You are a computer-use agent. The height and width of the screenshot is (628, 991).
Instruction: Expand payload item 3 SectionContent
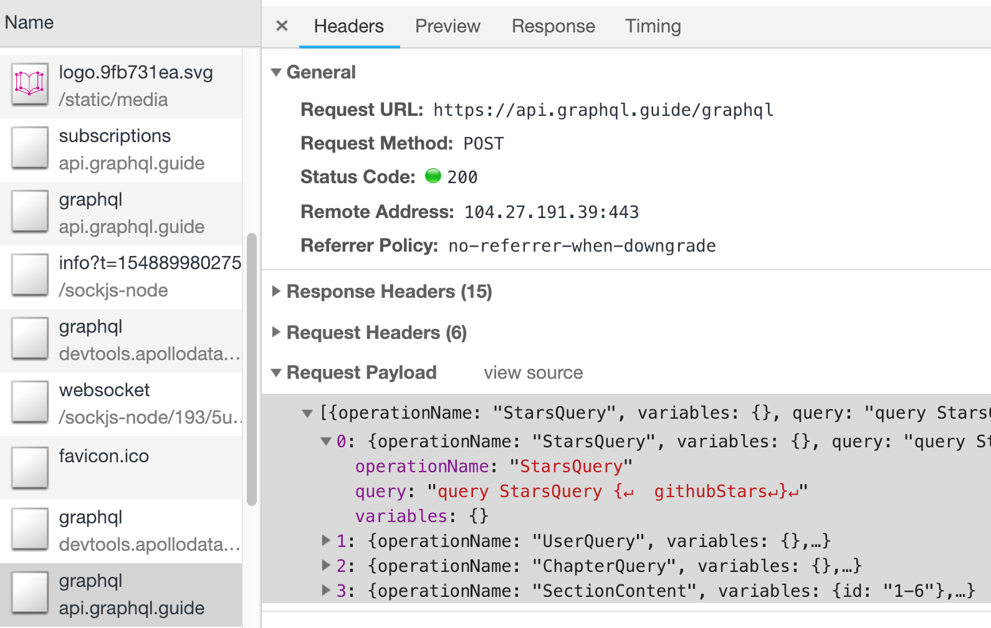(x=326, y=591)
